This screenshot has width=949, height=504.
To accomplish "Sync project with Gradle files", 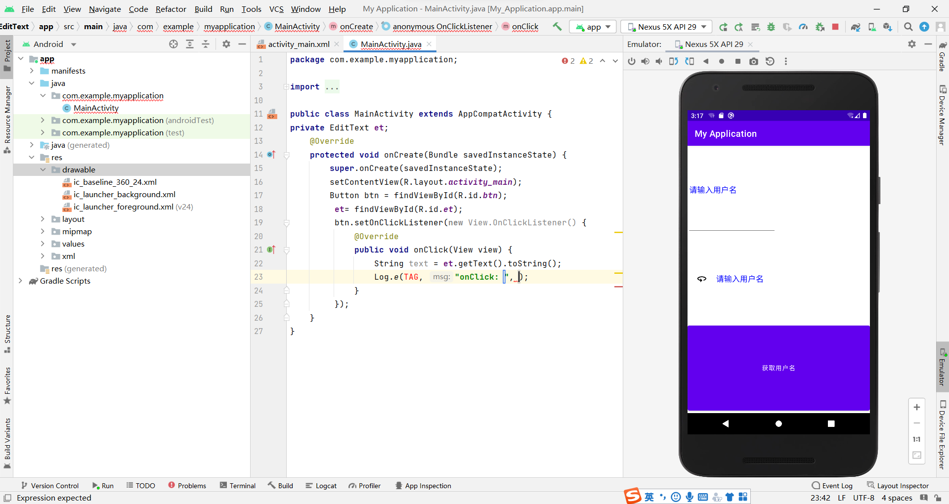I will pos(856,27).
